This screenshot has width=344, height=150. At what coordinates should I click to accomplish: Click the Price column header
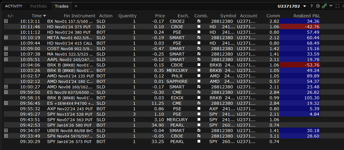pos(160,16)
